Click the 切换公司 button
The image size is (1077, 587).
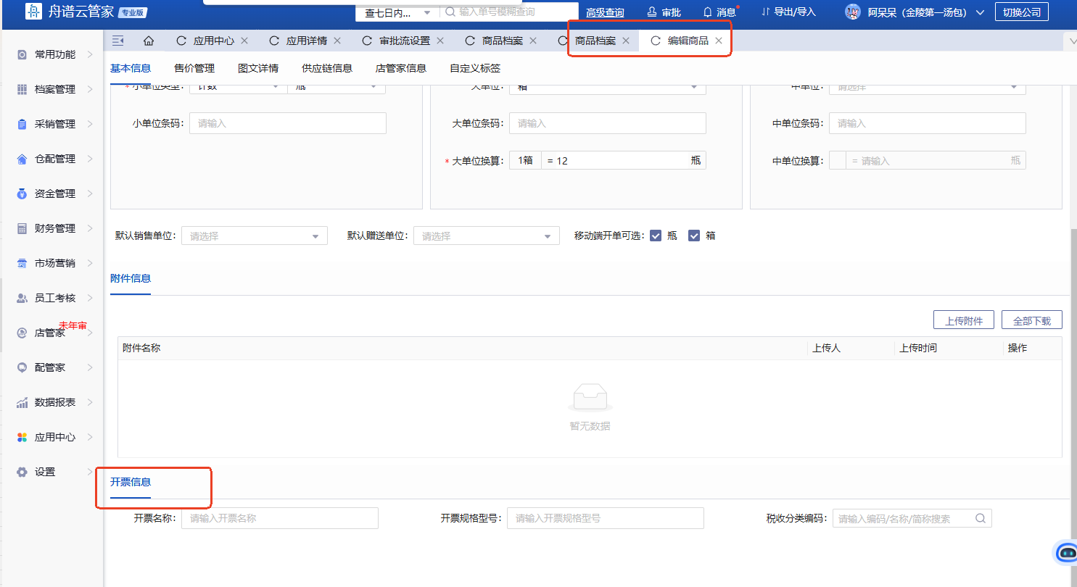point(1021,12)
